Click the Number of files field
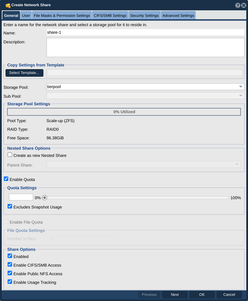 [x=84, y=239]
